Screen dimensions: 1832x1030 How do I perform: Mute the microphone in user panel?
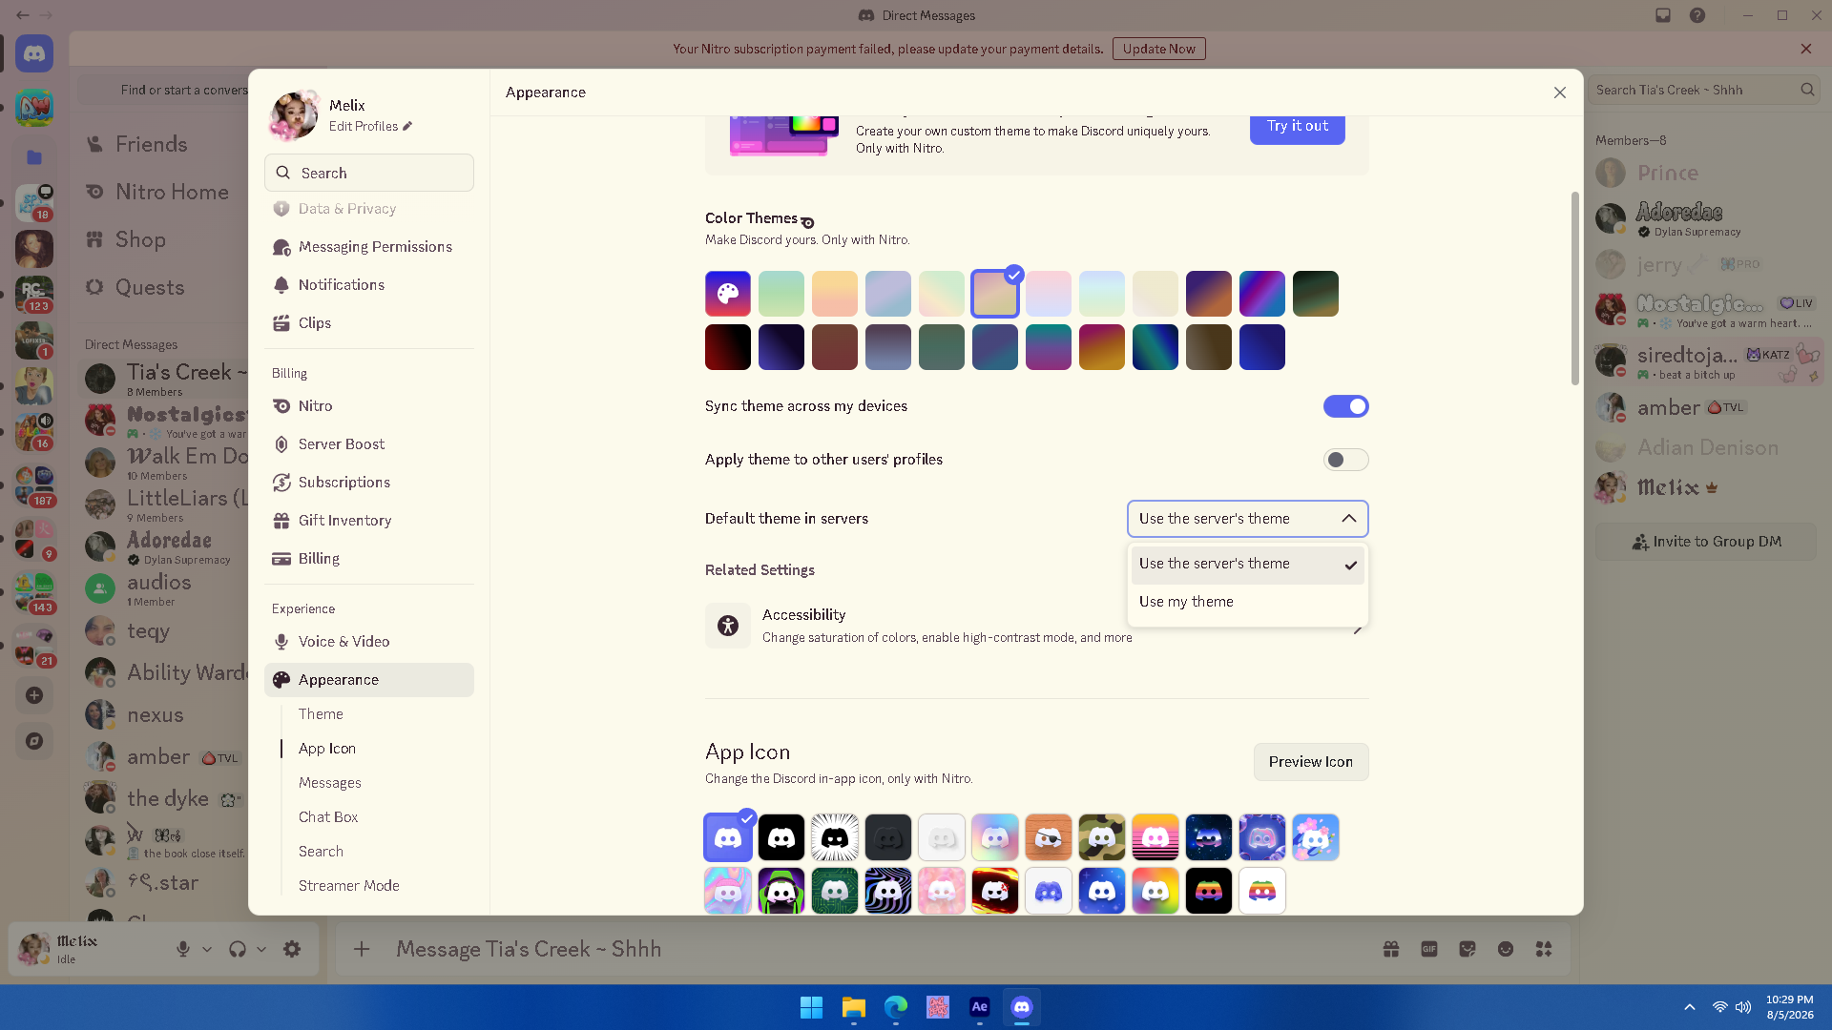(x=183, y=949)
